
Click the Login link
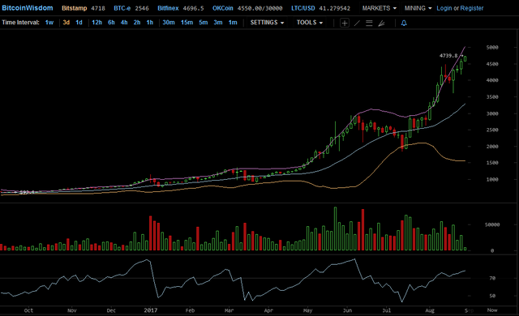click(x=444, y=8)
